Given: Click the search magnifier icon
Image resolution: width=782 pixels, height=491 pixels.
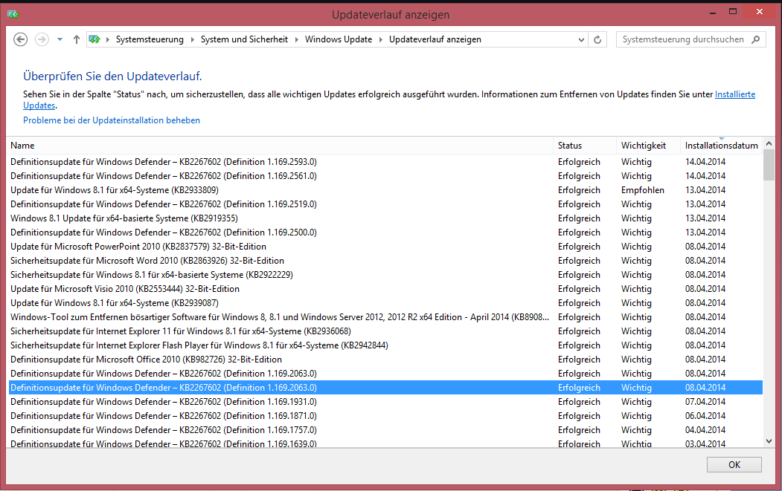Looking at the screenshot, I should coord(755,39).
